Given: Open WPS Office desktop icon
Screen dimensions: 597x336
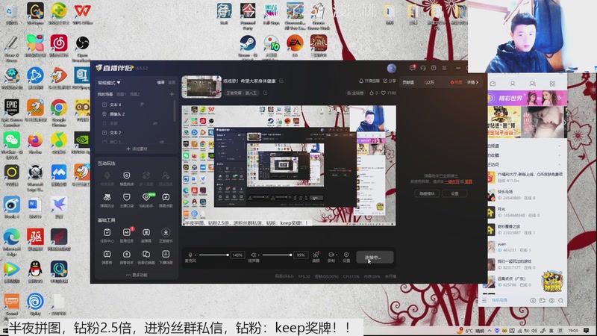Looking at the screenshot, I should 82,14.
